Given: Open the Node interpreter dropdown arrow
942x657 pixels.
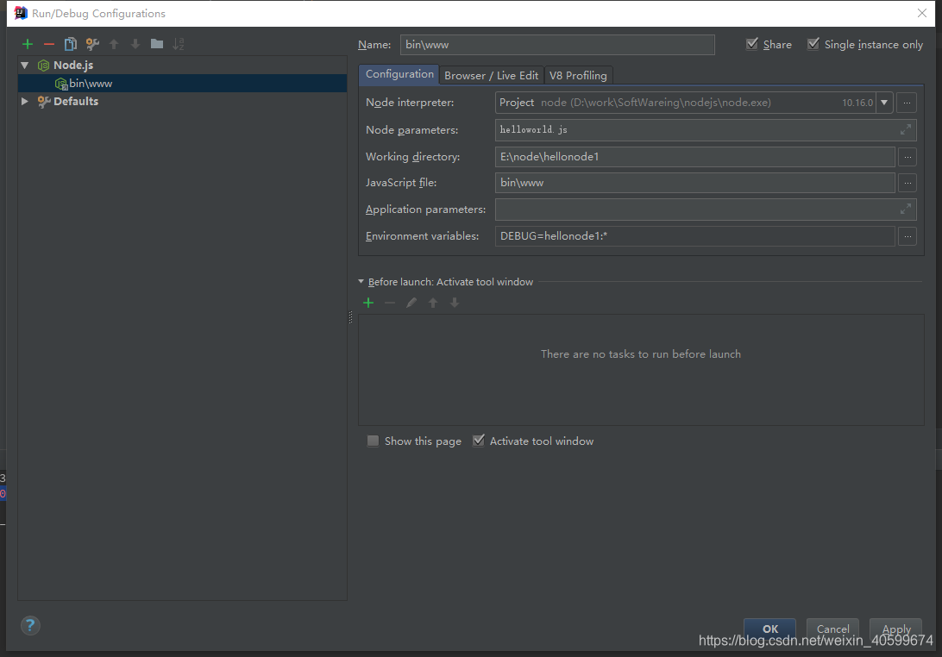Looking at the screenshot, I should 883,103.
